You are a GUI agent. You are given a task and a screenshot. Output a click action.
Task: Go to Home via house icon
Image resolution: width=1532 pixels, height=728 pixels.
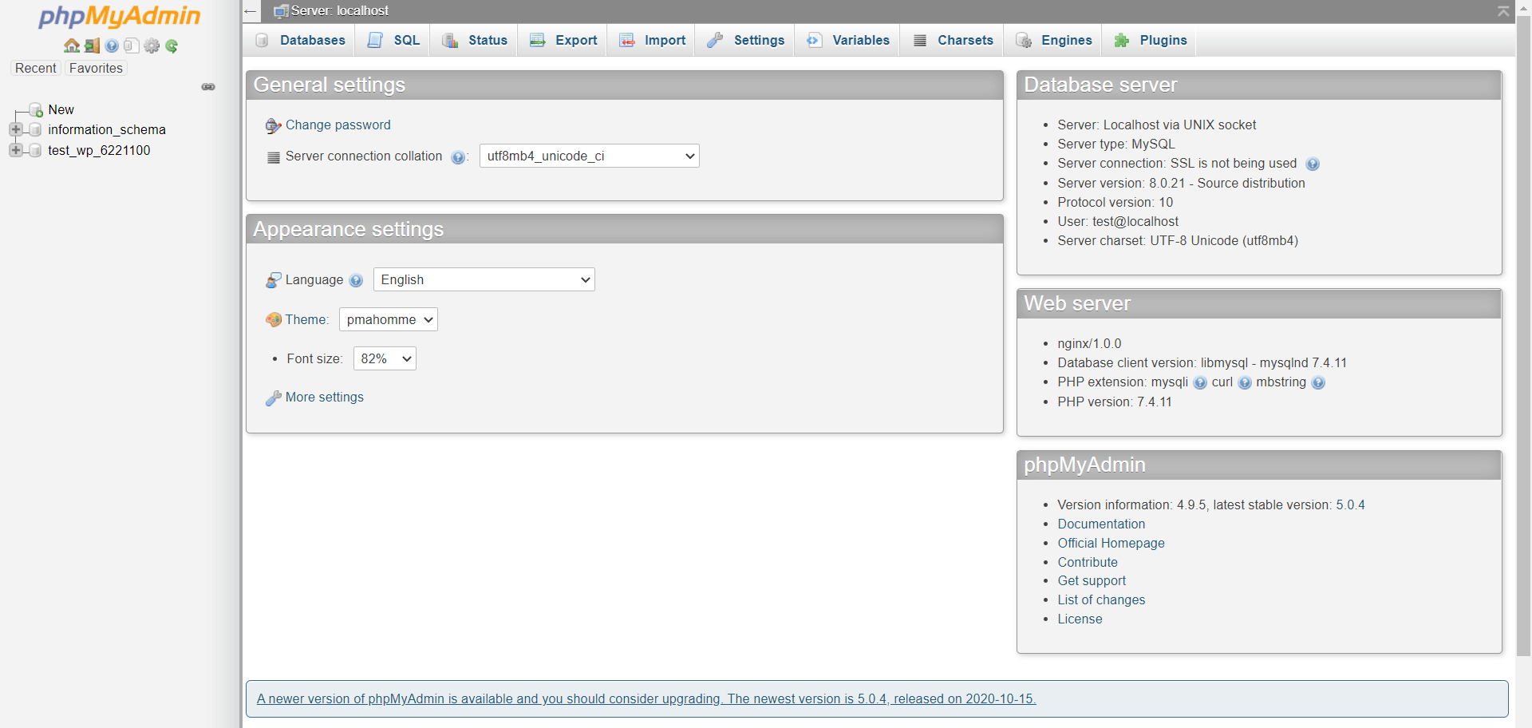(x=72, y=46)
